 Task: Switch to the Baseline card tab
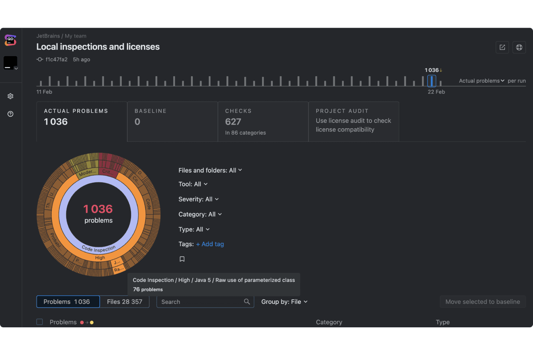pyautogui.click(x=173, y=122)
